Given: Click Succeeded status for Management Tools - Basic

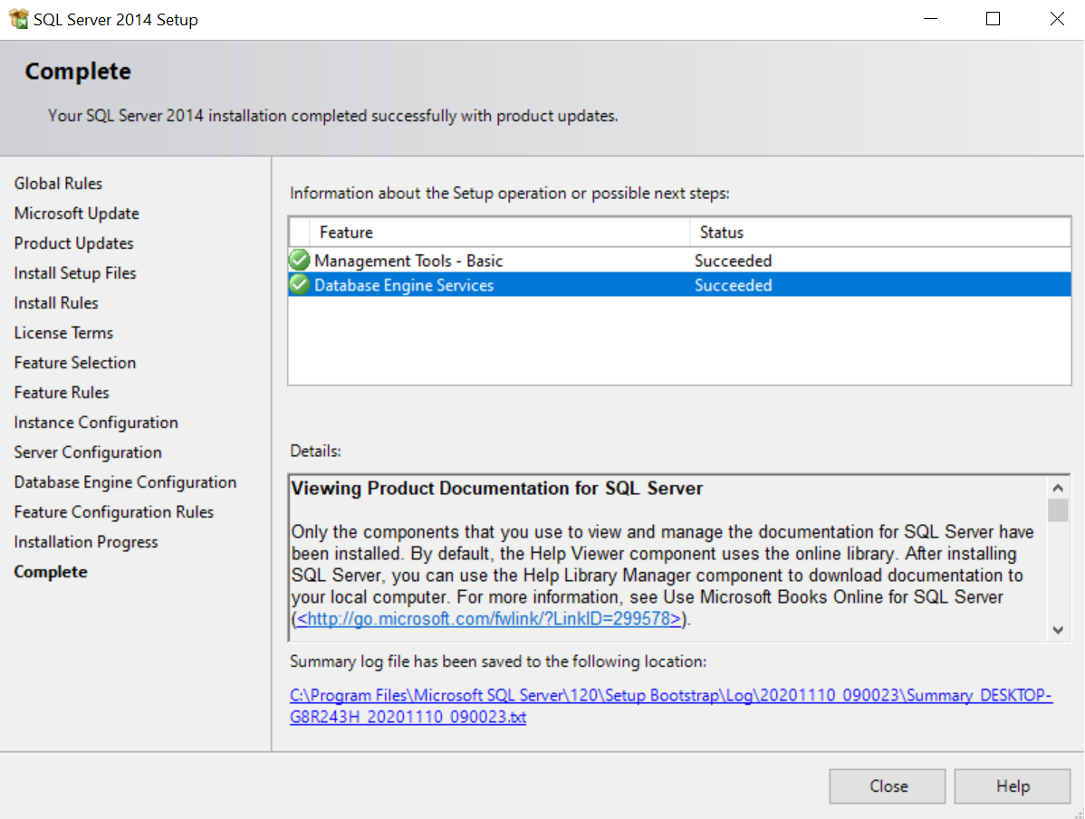Looking at the screenshot, I should pyautogui.click(x=733, y=261).
